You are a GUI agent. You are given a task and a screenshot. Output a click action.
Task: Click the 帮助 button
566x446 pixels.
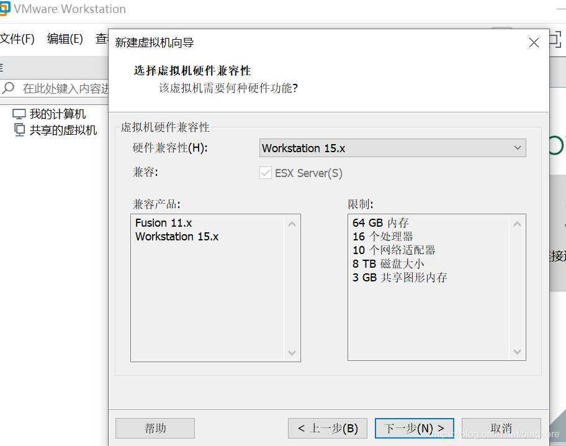pos(155,428)
